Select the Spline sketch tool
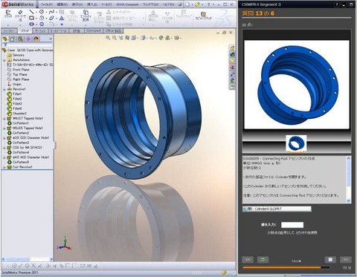 (51, 12)
